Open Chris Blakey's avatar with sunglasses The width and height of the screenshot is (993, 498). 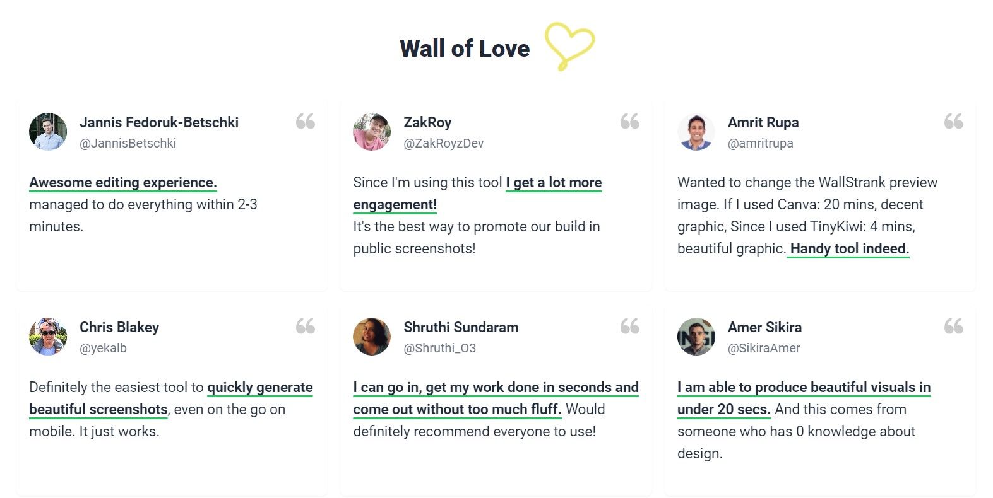pyautogui.click(x=48, y=337)
